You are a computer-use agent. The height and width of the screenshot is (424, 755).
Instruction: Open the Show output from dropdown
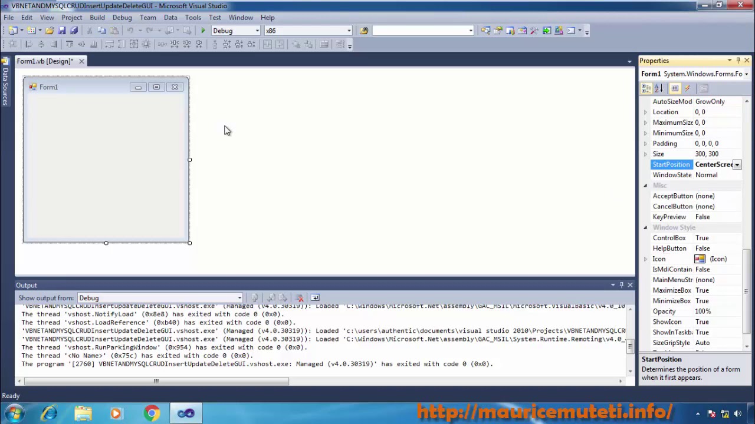(x=239, y=298)
